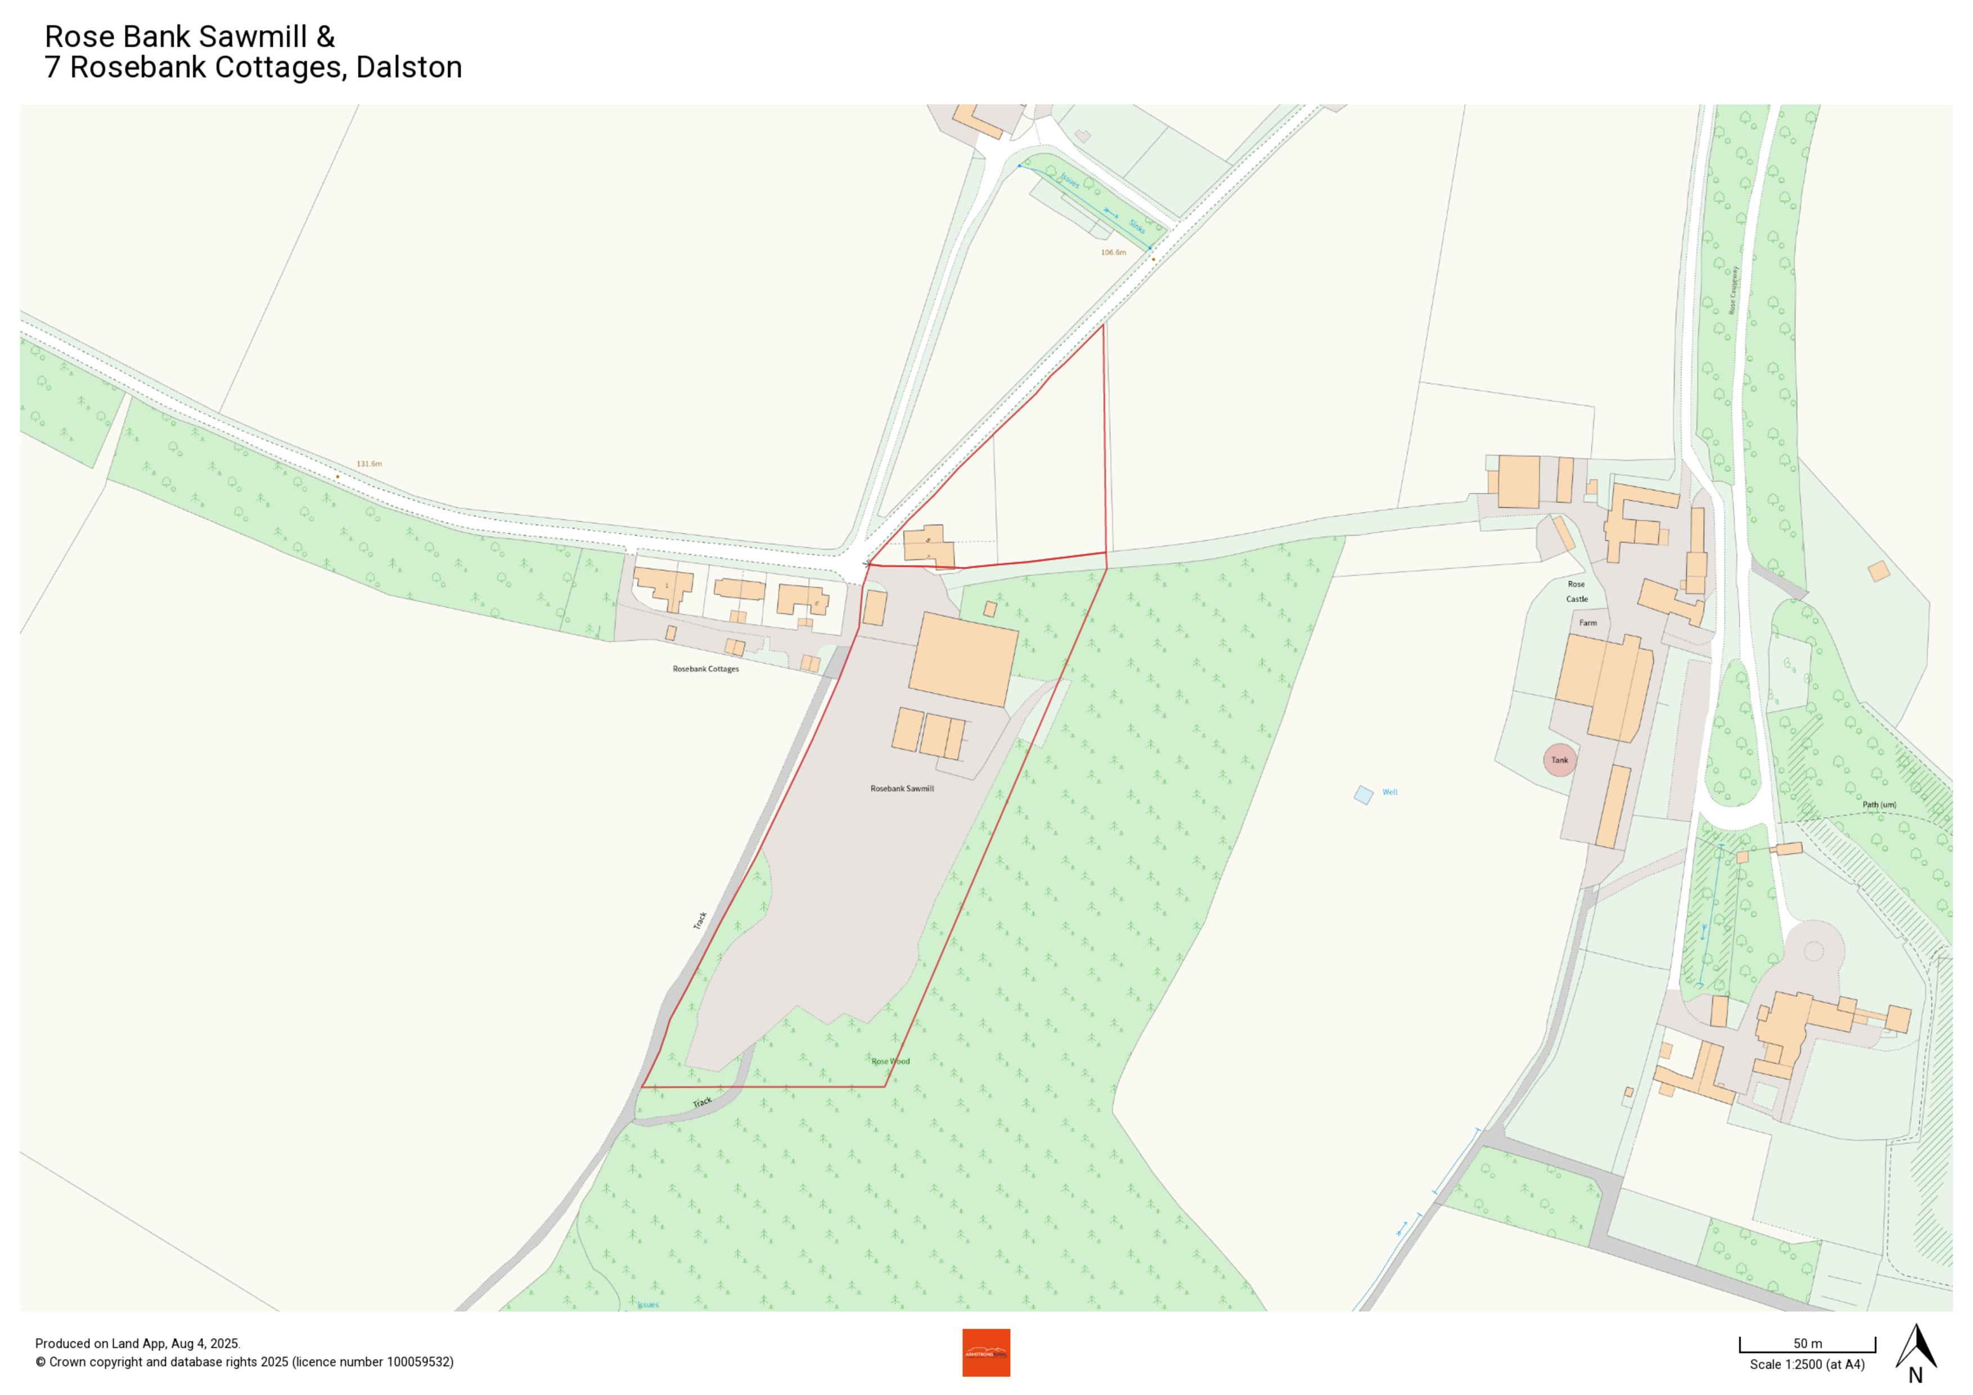Click the north arrow compass icon
Image resolution: width=1973 pixels, height=1395 pixels.
click(1916, 1353)
